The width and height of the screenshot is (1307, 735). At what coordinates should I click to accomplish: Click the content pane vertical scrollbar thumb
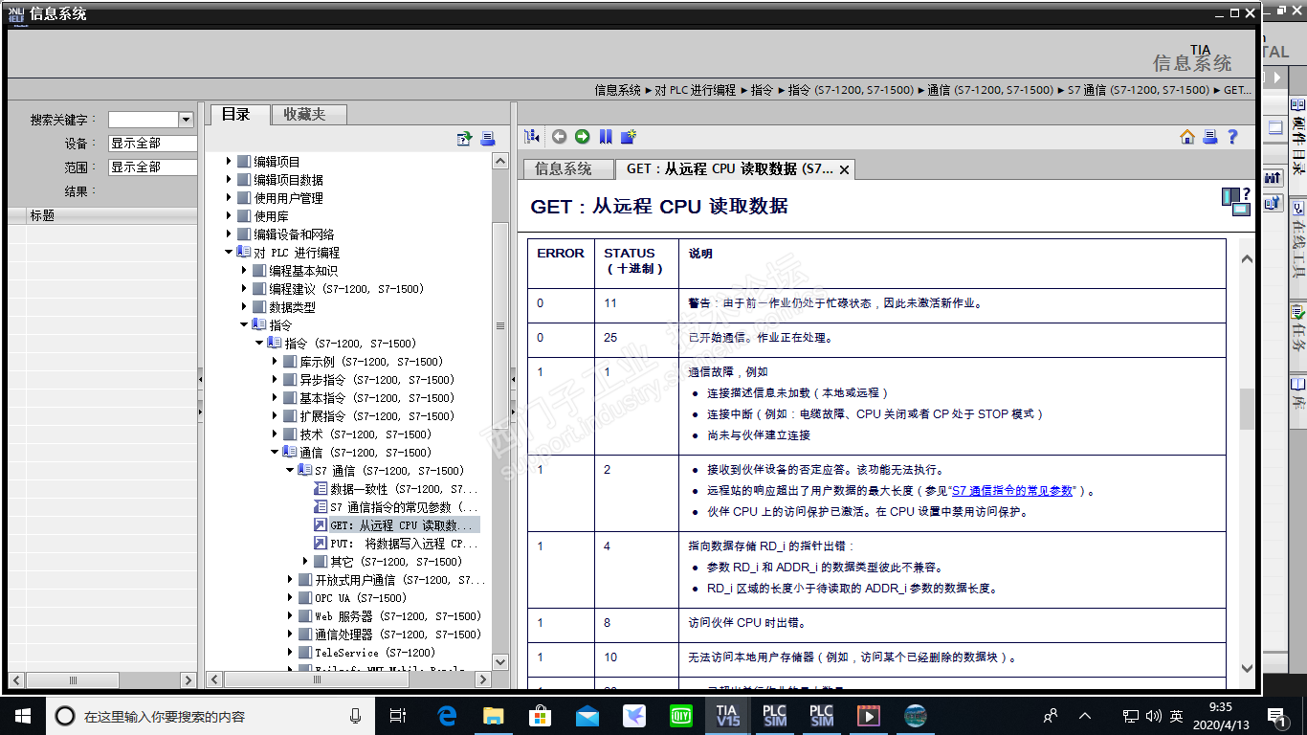1247,409
